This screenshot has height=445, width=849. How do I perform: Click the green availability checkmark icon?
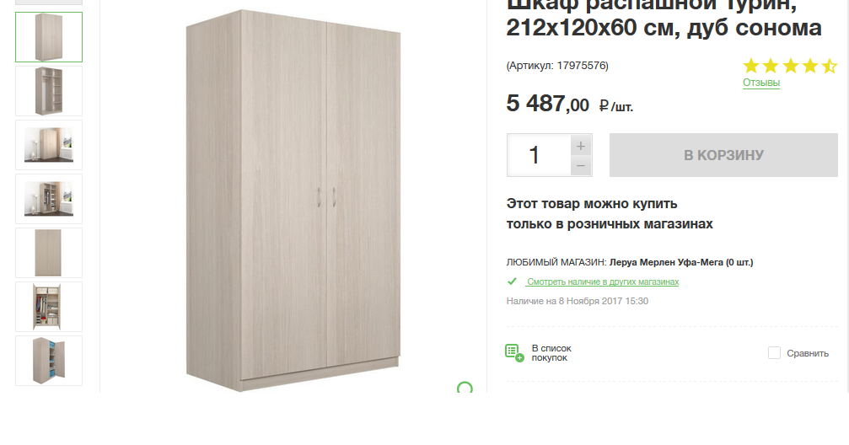(x=512, y=281)
